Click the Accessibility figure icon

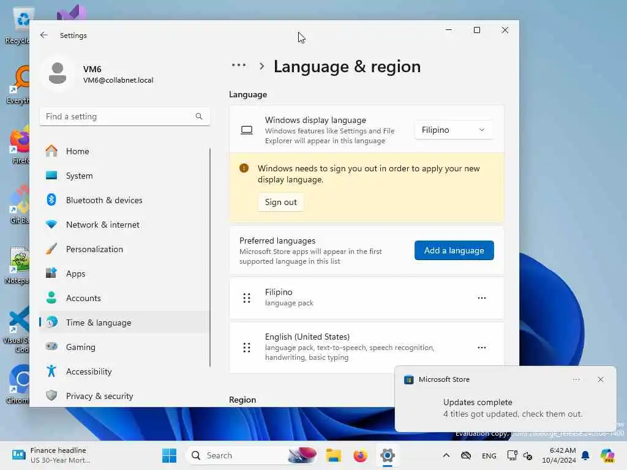click(x=51, y=371)
